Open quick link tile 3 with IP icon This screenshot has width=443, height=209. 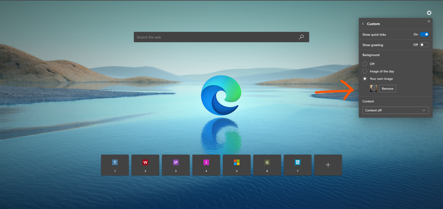coord(176,165)
